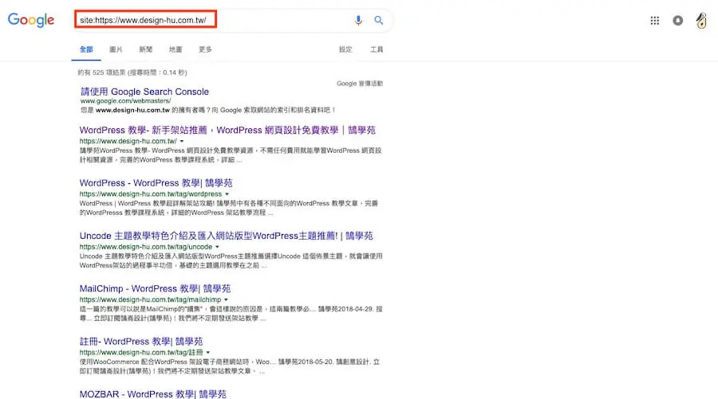Start voice search with microphone icon
Image resolution: width=718 pixels, height=399 pixels.
(358, 20)
